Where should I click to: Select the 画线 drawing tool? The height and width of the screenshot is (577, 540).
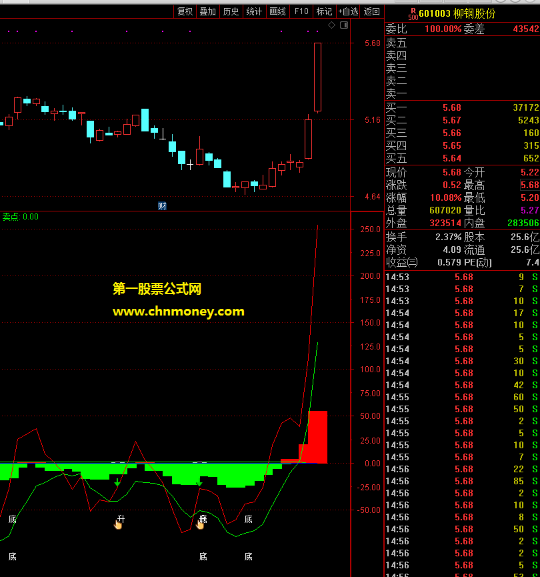tap(278, 12)
